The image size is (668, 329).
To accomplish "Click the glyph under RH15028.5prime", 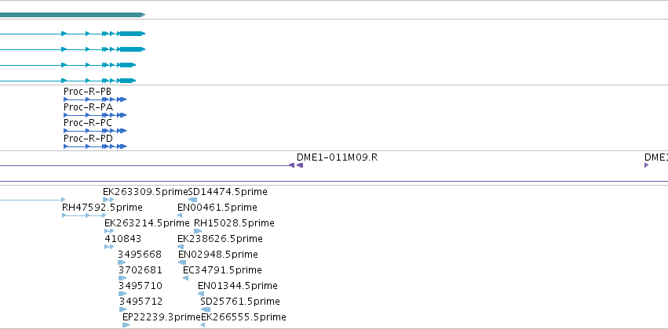I will [x=198, y=231].
